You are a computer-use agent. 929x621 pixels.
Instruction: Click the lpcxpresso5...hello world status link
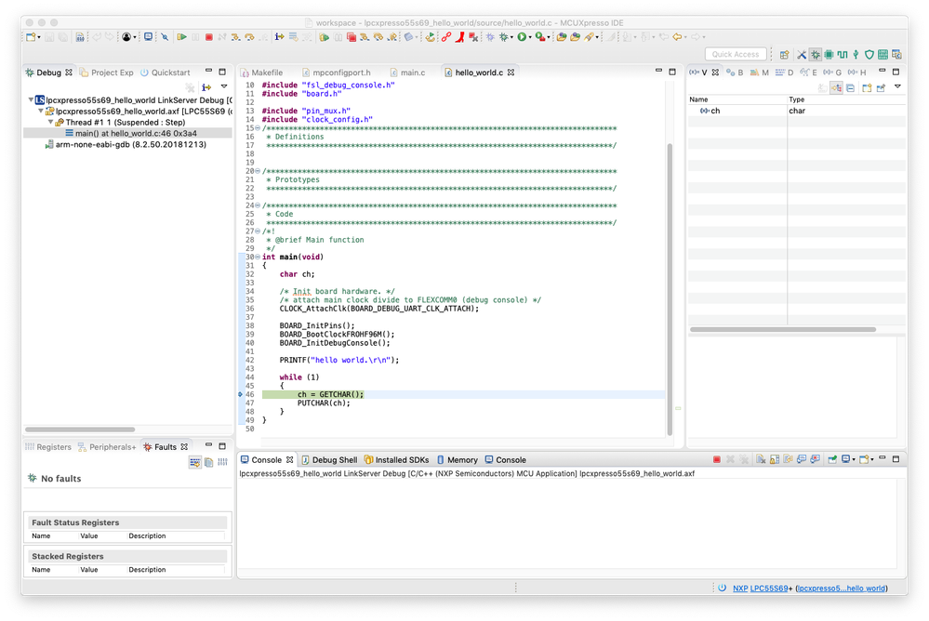[x=842, y=588]
